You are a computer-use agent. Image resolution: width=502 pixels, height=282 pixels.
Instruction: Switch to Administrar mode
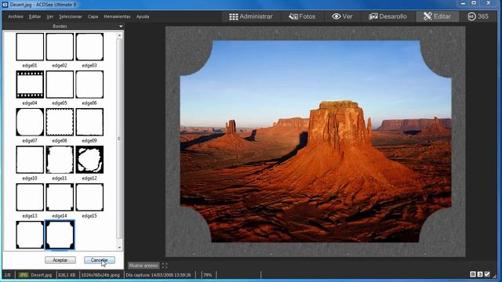tap(251, 16)
